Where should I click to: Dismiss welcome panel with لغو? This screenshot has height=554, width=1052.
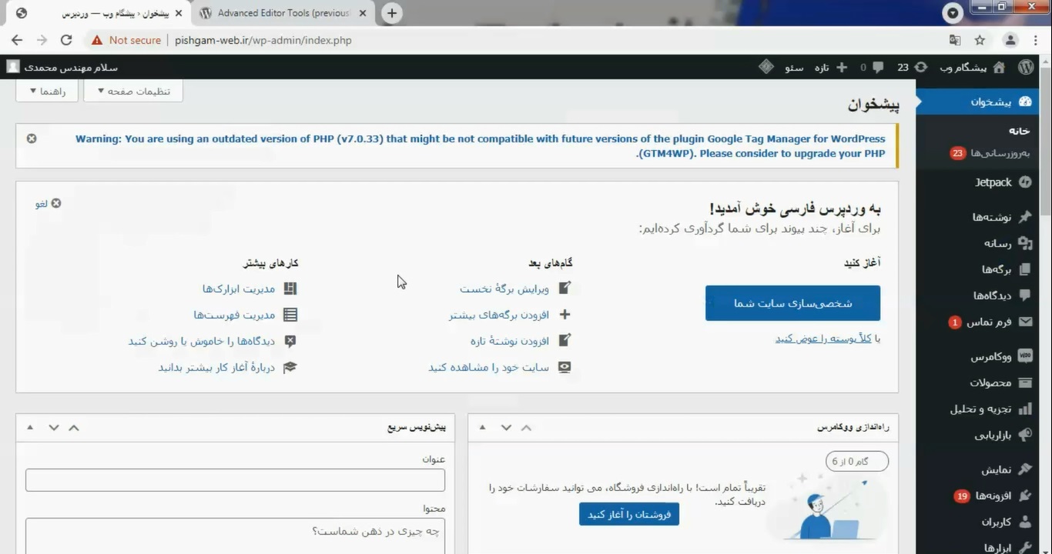[x=48, y=203]
